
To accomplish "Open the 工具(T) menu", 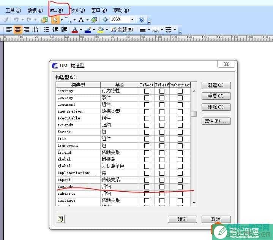I will point(13,11).
